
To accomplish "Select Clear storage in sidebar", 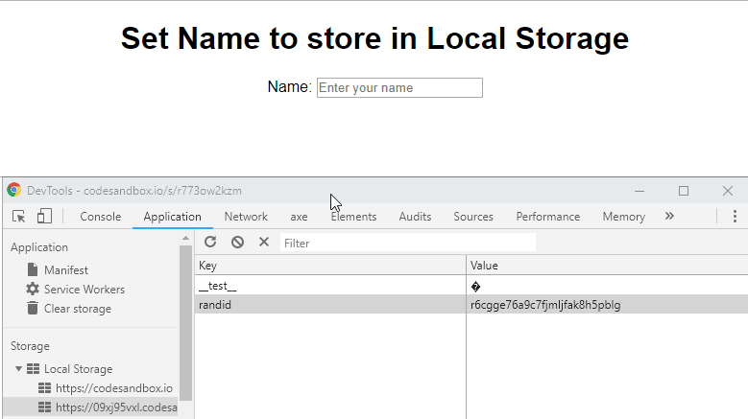I will pos(77,309).
